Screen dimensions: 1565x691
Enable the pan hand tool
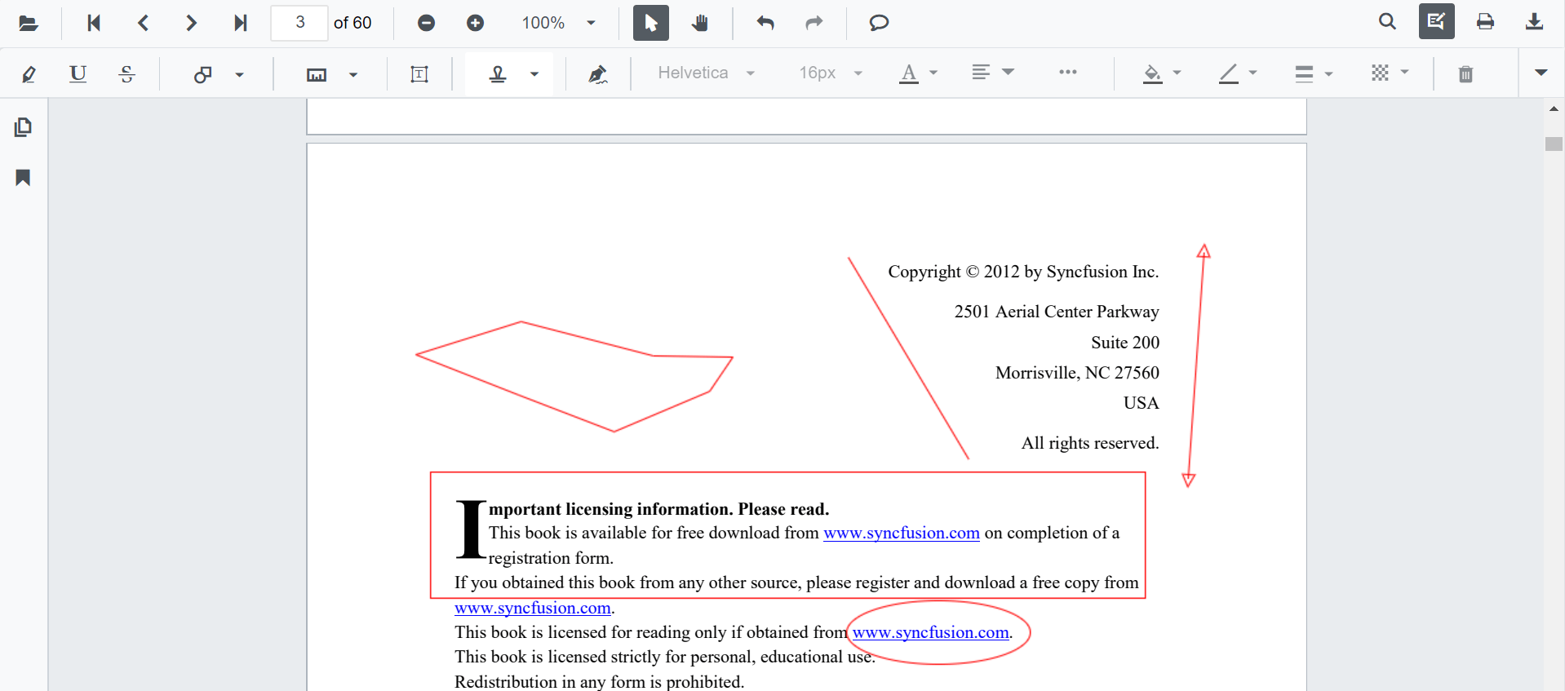(699, 23)
